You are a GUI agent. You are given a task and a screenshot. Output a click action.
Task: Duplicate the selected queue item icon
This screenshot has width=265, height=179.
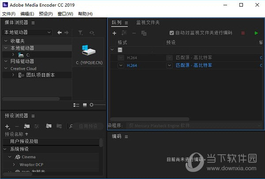(144, 33)
